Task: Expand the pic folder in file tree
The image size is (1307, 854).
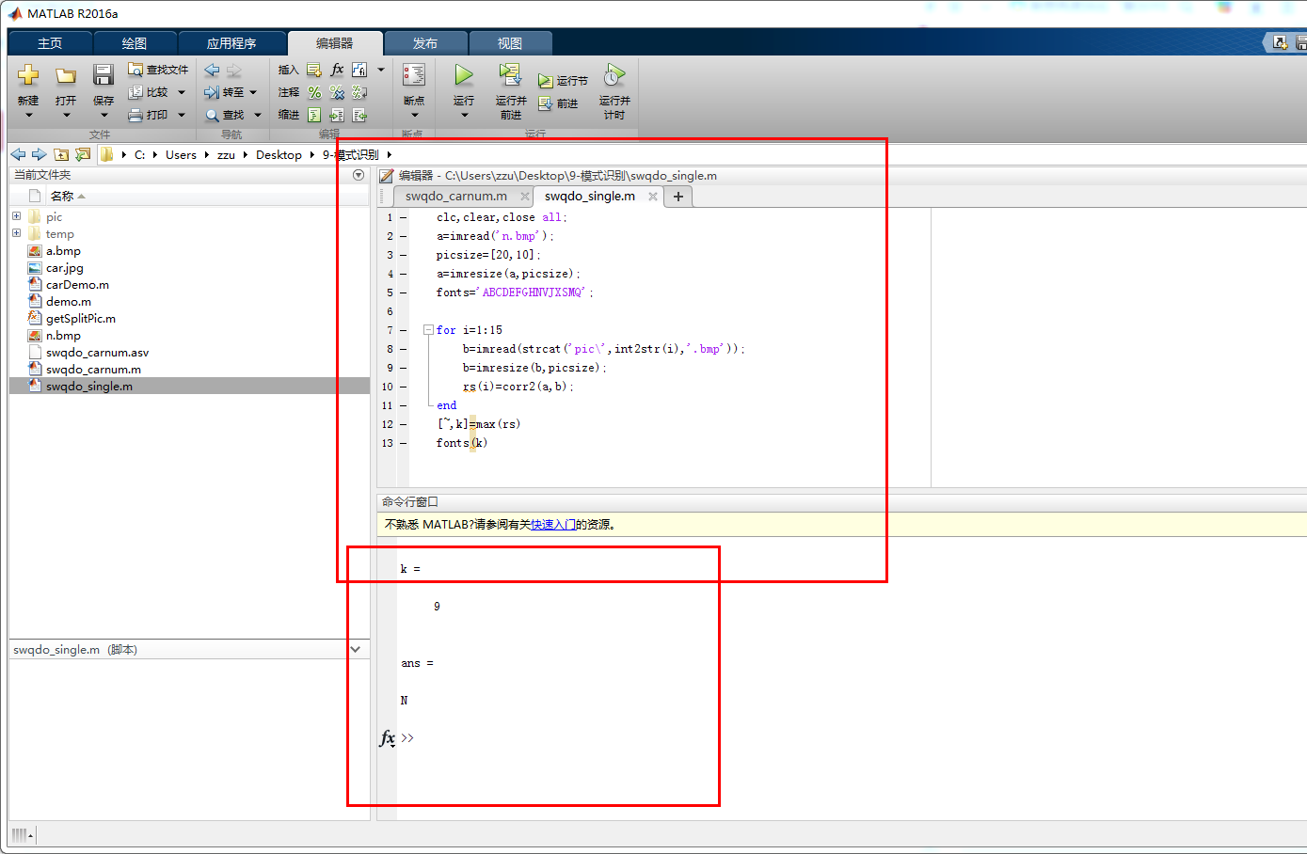Action: (x=16, y=216)
